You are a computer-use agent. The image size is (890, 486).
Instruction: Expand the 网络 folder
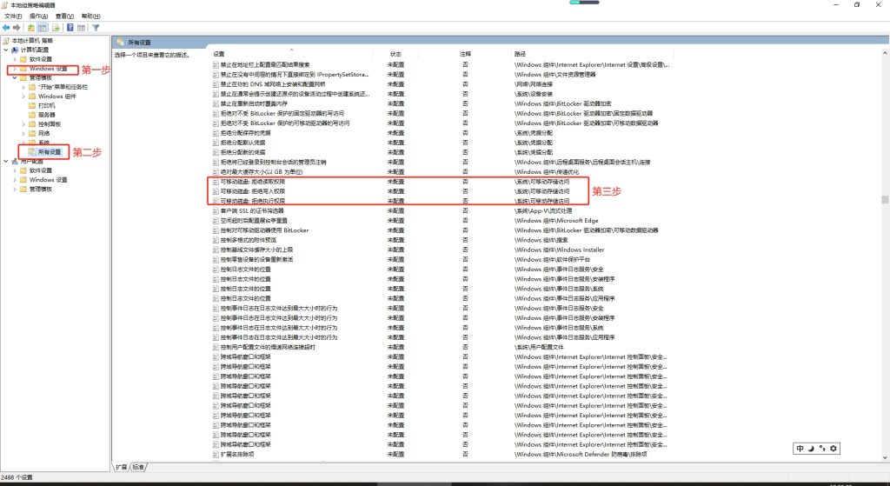pyautogui.click(x=23, y=133)
